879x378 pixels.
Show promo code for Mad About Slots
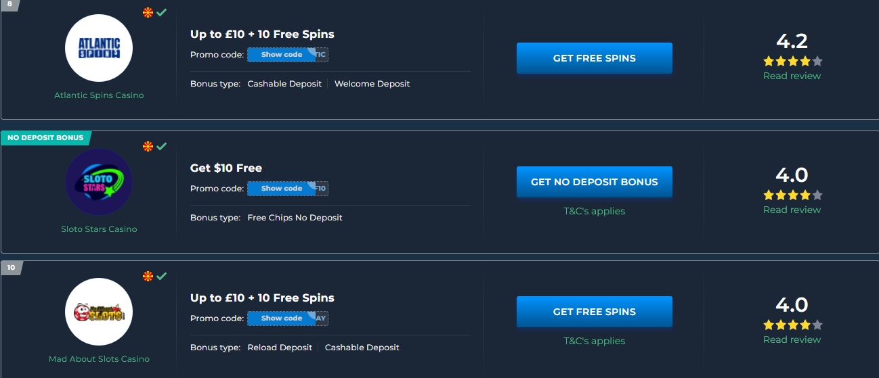pos(282,318)
